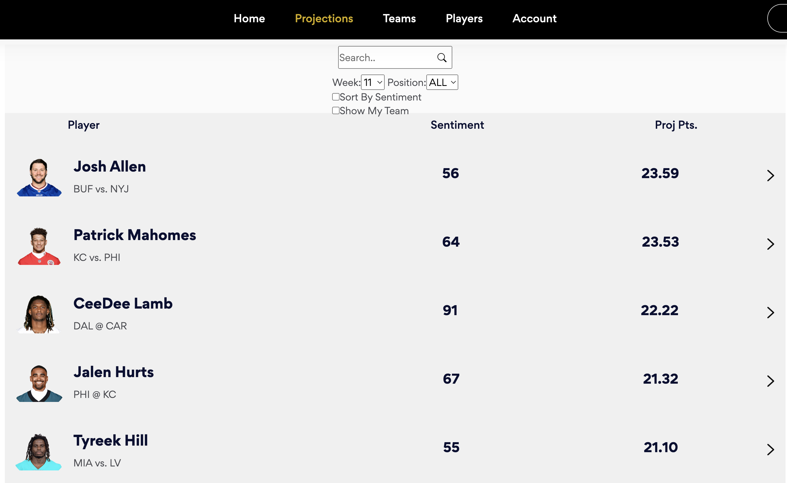The width and height of the screenshot is (787, 483).
Task: Open Tyreek Hill's row chevron arrow
Action: pyautogui.click(x=770, y=449)
